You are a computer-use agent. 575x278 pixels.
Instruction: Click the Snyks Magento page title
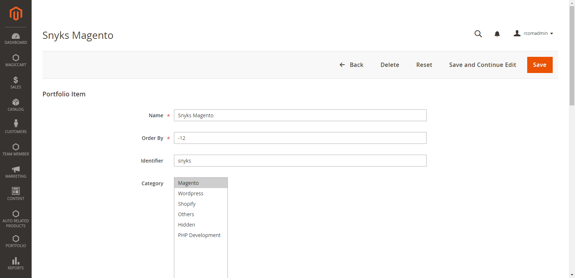(x=78, y=35)
